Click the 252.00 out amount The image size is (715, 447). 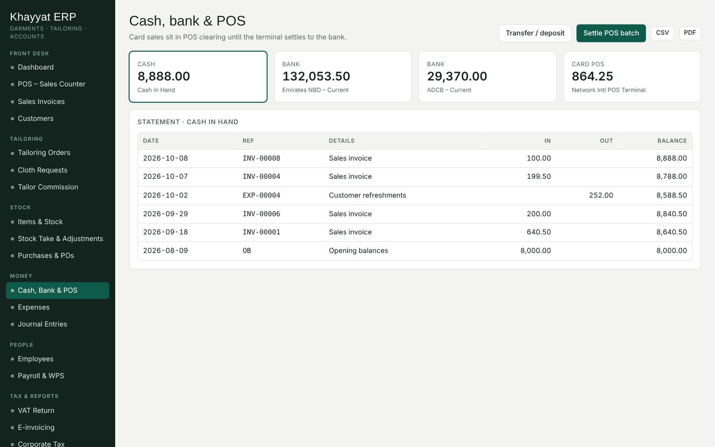point(601,195)
